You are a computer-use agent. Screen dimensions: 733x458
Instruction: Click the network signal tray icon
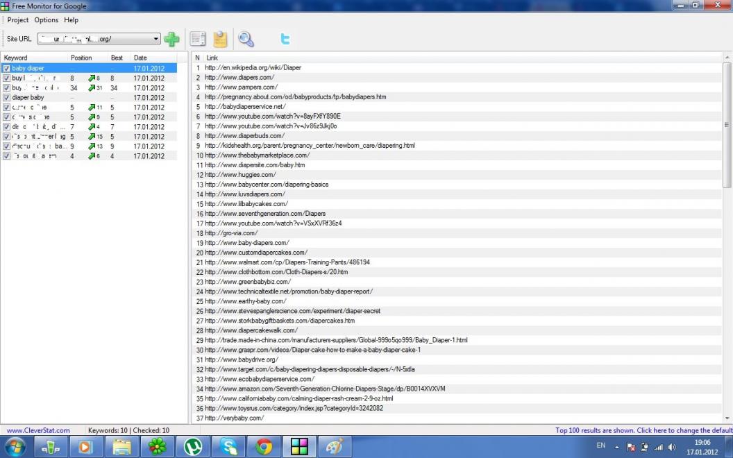tap(658, 447)
